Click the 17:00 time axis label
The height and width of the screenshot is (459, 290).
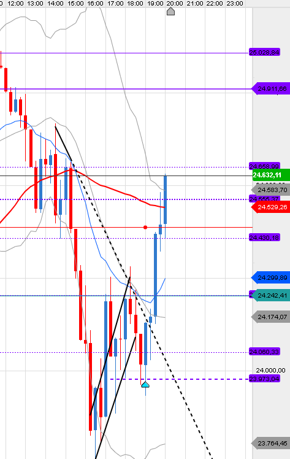[115, 4]
